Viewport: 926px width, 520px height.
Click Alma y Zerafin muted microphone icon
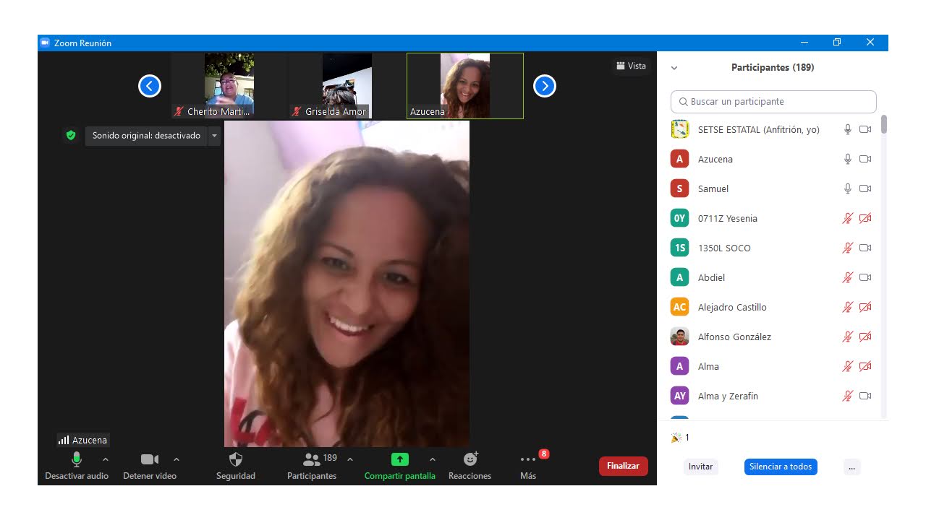pos(848,396)
